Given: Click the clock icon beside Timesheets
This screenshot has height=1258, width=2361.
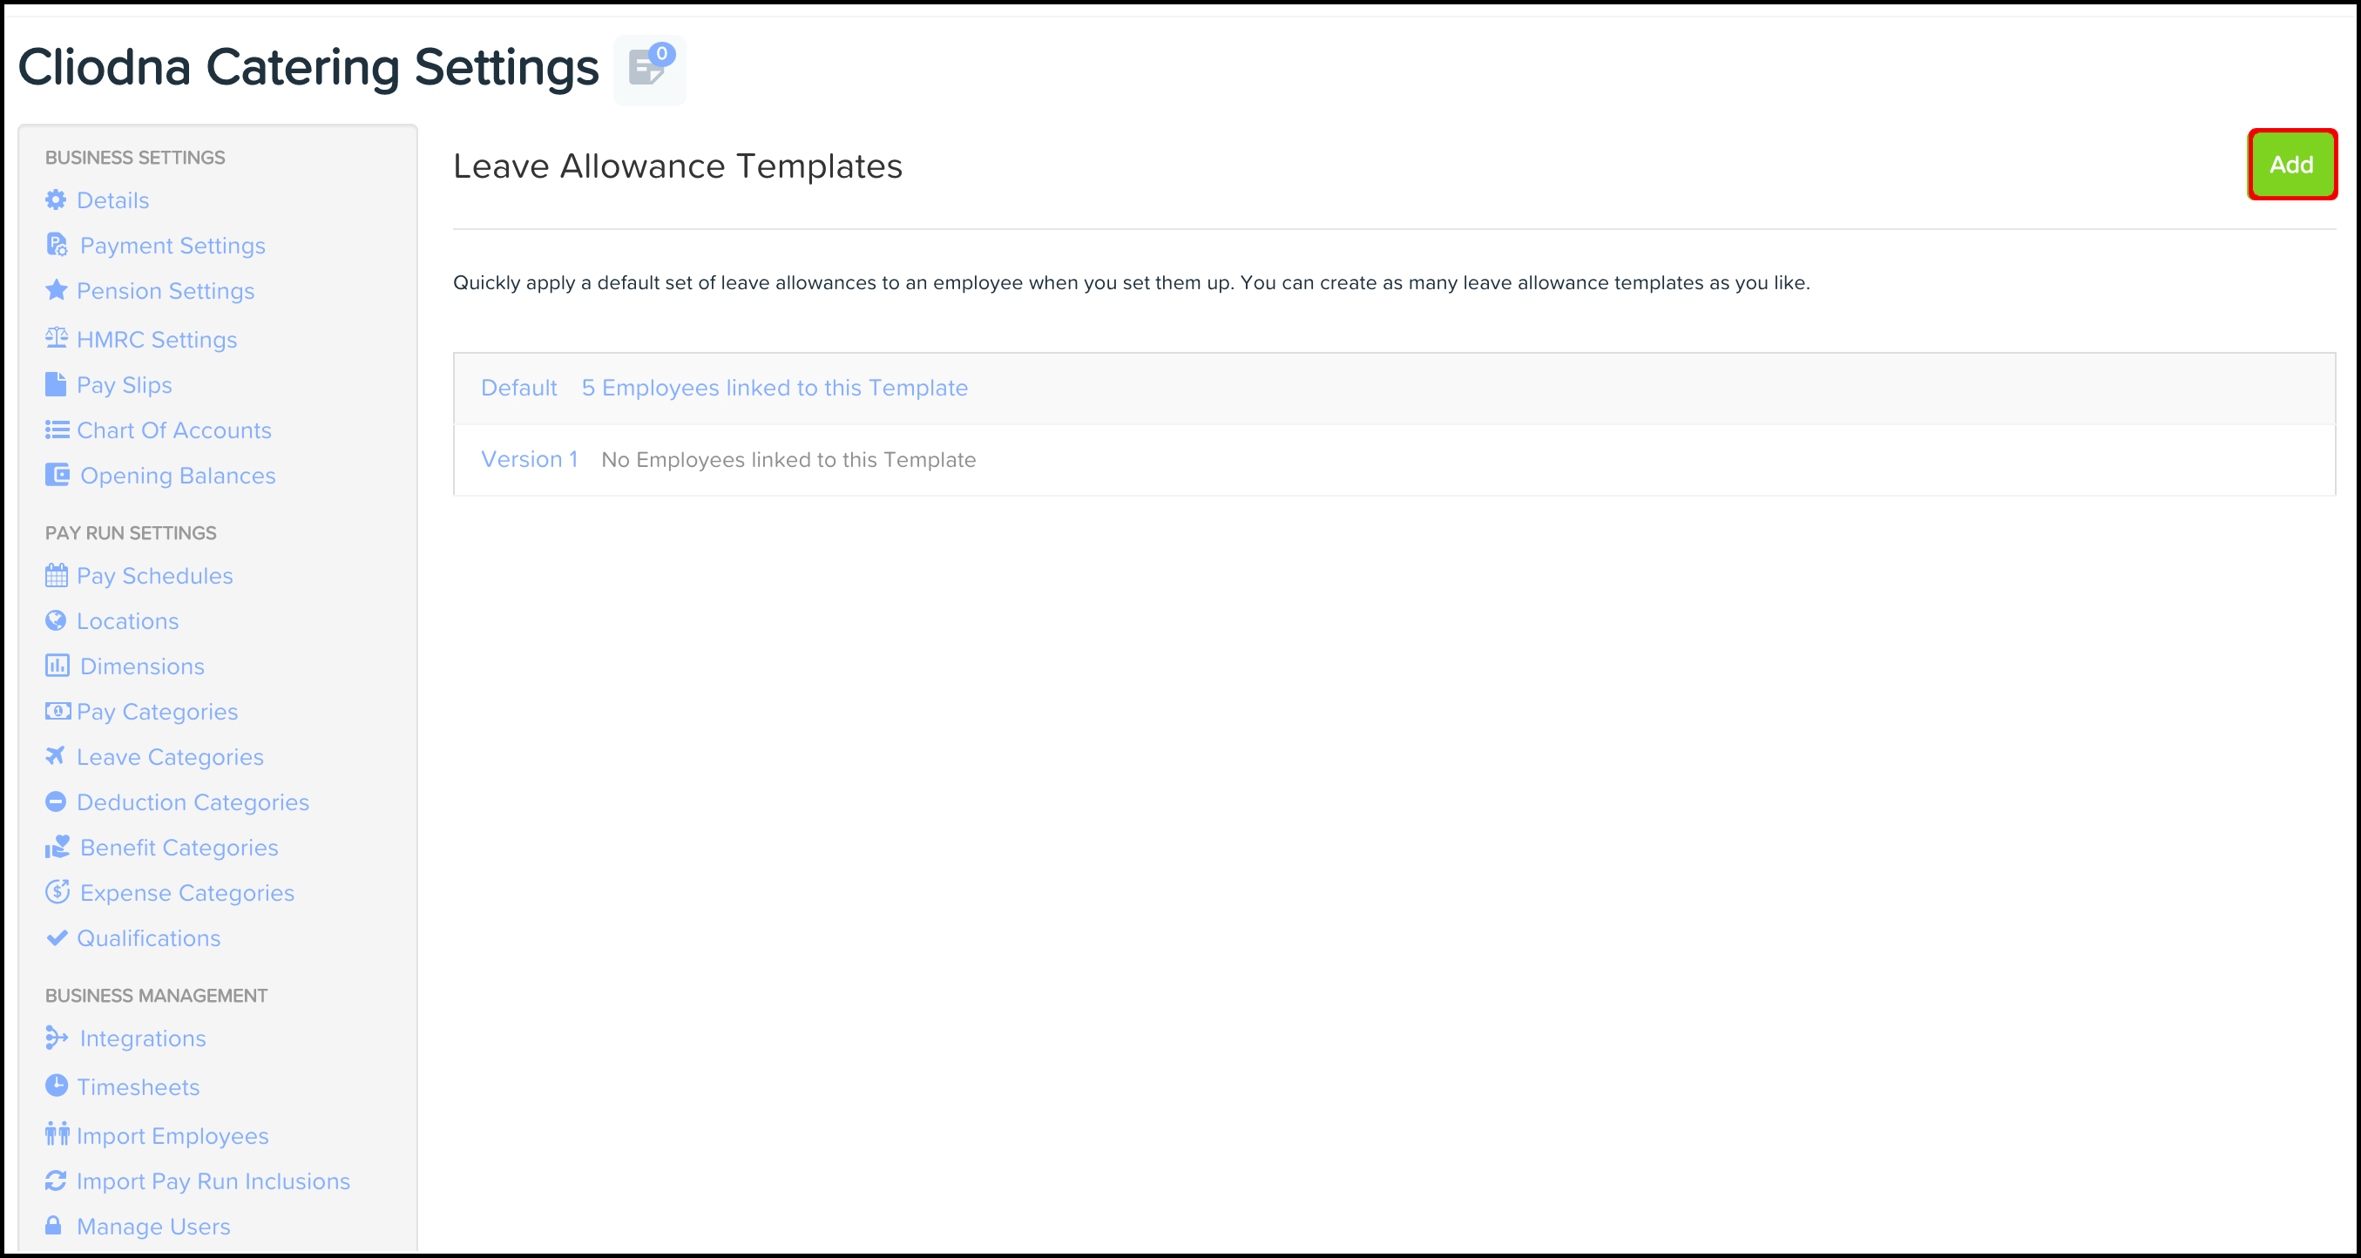Looking at the screenshot, I should point(56,1086).
